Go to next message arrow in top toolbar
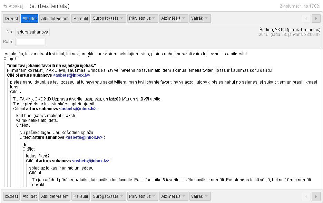 (316, 19)
